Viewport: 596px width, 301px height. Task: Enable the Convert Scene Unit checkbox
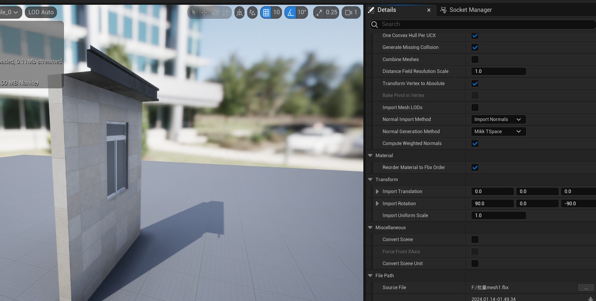click(x=475, y=263)
